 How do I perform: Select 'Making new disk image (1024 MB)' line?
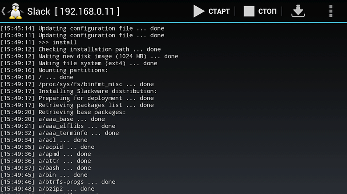tap(89, 56)
